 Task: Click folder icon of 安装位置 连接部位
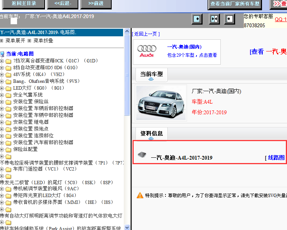click(x=8, y=136)
